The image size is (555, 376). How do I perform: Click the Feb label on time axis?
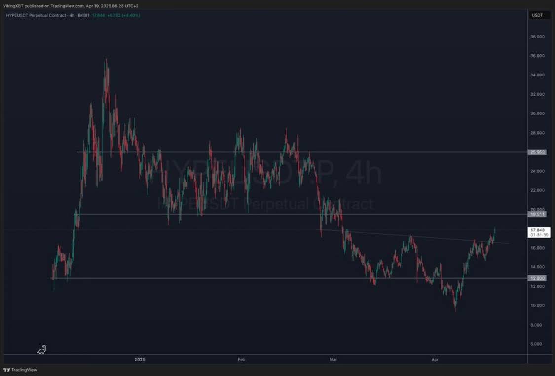coord(241,360)
